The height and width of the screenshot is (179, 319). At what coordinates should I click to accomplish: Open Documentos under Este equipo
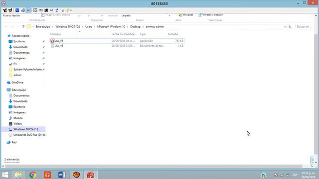(x=21, y=95)
